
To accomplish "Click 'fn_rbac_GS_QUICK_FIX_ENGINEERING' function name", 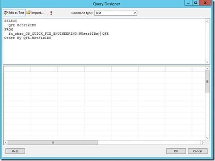I will point(43,34).
